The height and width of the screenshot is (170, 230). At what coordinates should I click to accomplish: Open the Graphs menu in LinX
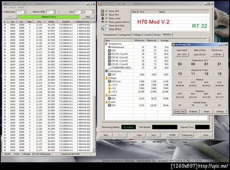(21, 7)
